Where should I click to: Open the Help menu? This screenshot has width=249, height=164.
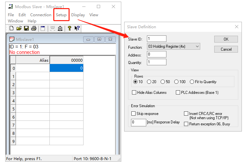point(32,21)
